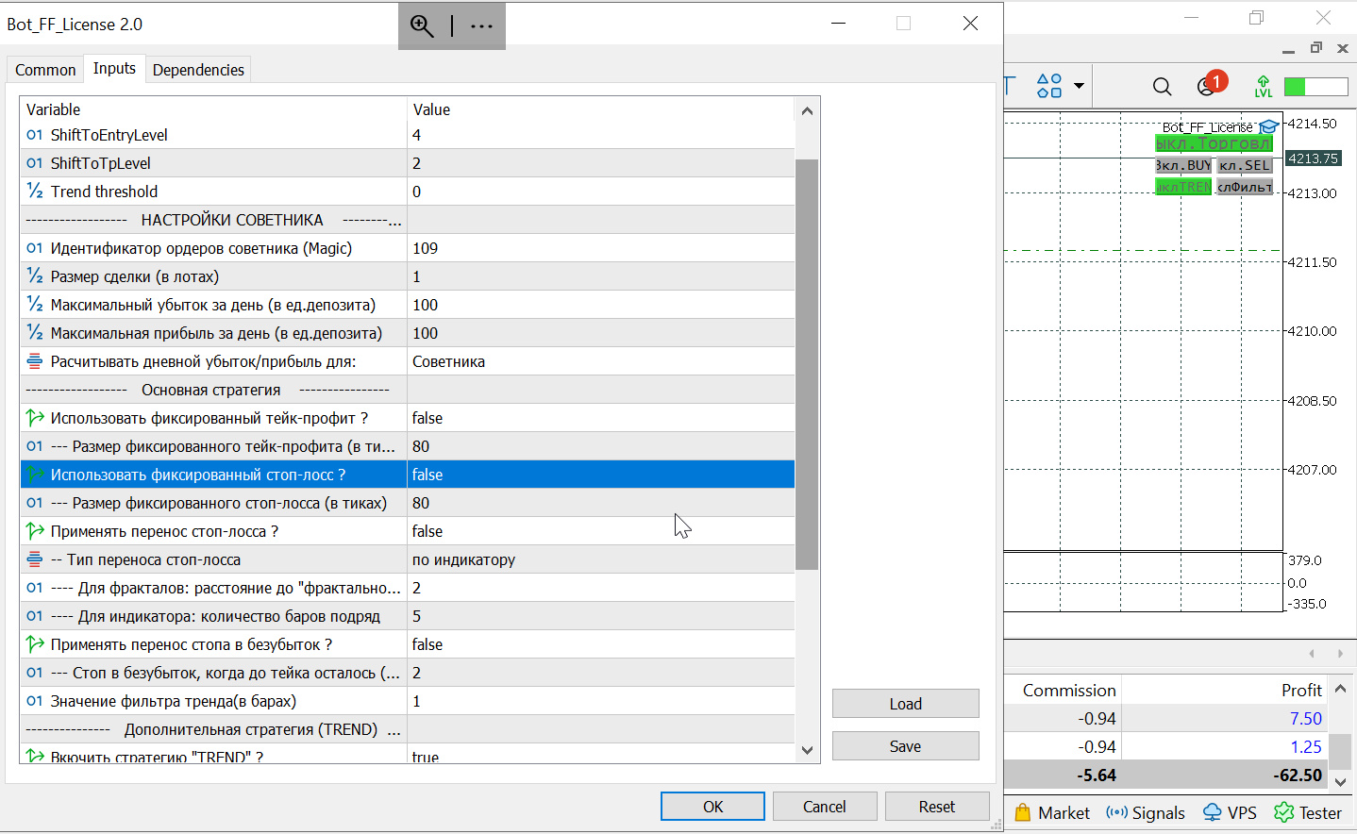Open the false value for Использовать фиксированный тейк-профит
The height and width of the screenshot is (834, 1357).
coord(601,418)
